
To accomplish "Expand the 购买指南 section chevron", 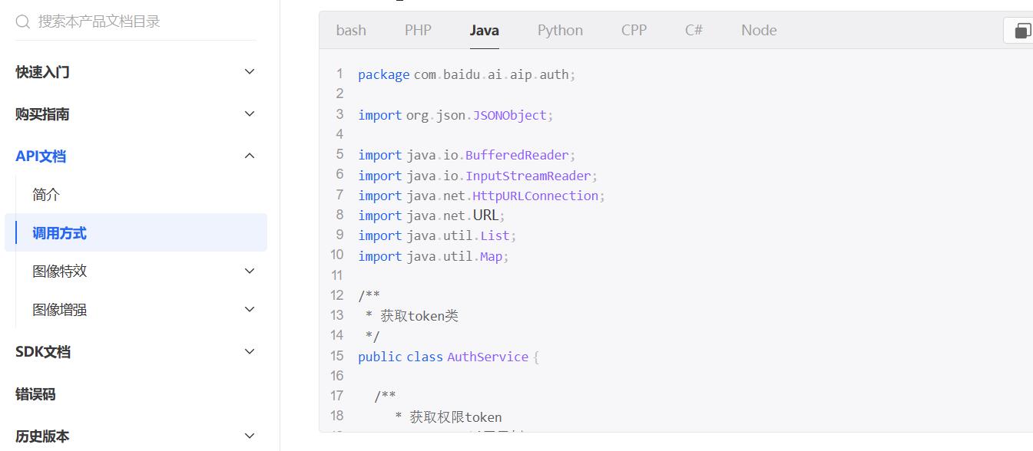I will tap(249, 114).
